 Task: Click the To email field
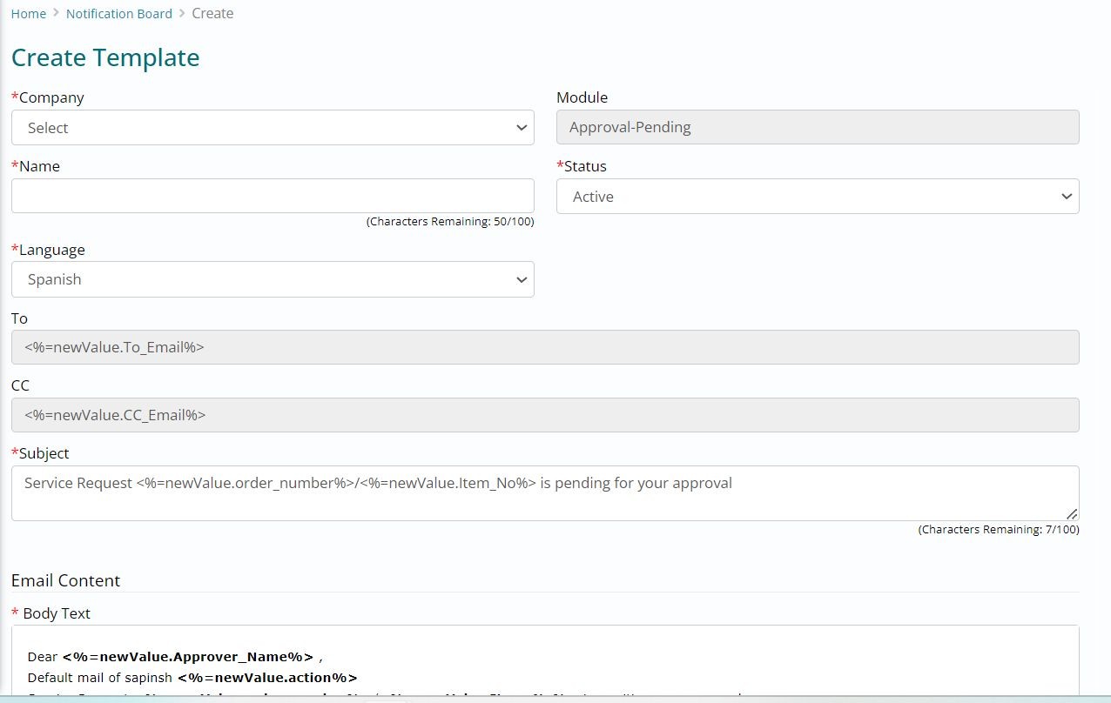pos(545,347)
